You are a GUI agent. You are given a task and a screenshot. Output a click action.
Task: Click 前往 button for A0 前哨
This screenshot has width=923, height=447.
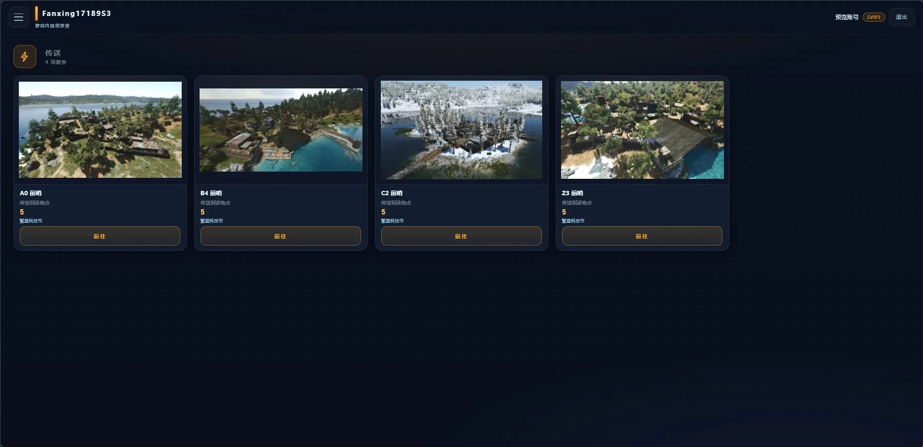[100, 236]
